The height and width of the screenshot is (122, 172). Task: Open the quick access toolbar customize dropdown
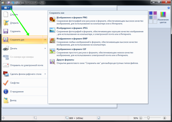click(20, 3)
